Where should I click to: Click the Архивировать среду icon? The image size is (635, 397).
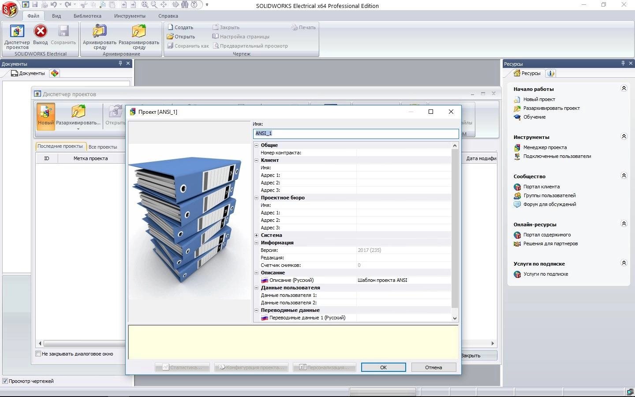click(100, 31)
